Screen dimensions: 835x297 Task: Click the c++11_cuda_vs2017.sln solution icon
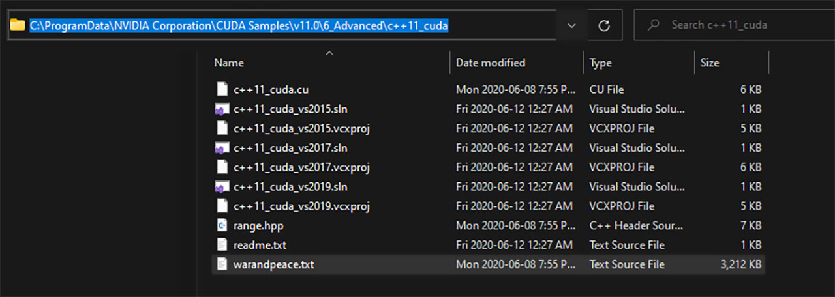[x=222, y=148]
